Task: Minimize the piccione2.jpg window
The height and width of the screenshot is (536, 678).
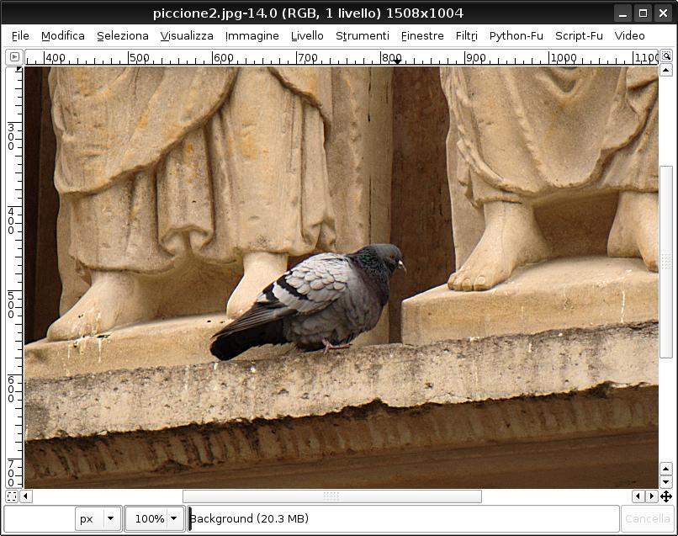Action: pos(622,13)
